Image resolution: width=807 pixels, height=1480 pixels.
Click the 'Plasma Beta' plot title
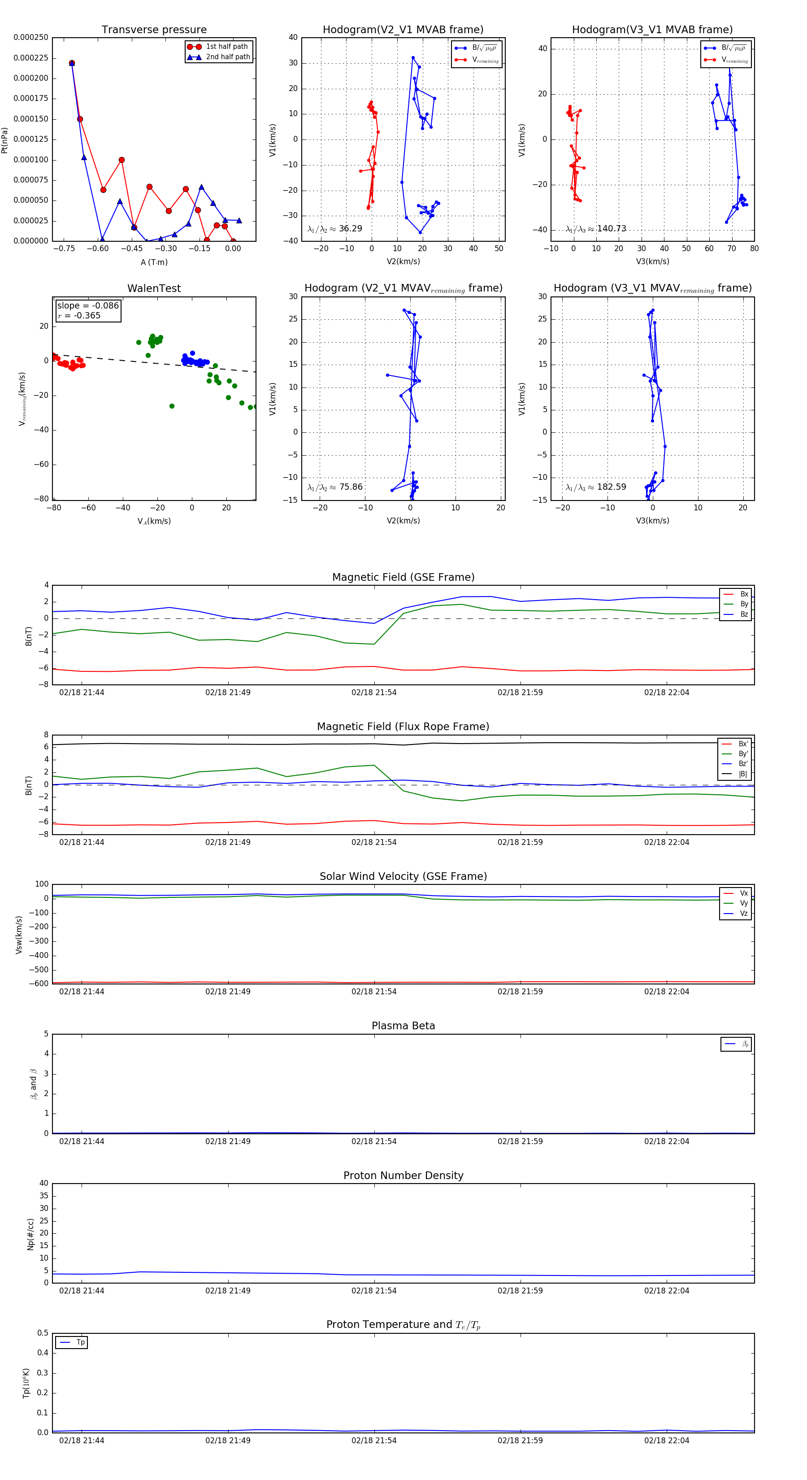coord(403,1026)
